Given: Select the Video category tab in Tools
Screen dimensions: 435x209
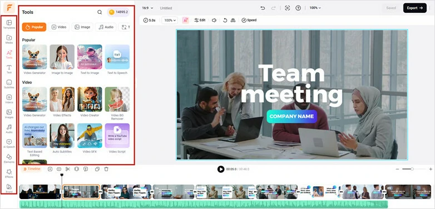Looking at the screenshot, I should pyautogui.click(x=59, y=27).
